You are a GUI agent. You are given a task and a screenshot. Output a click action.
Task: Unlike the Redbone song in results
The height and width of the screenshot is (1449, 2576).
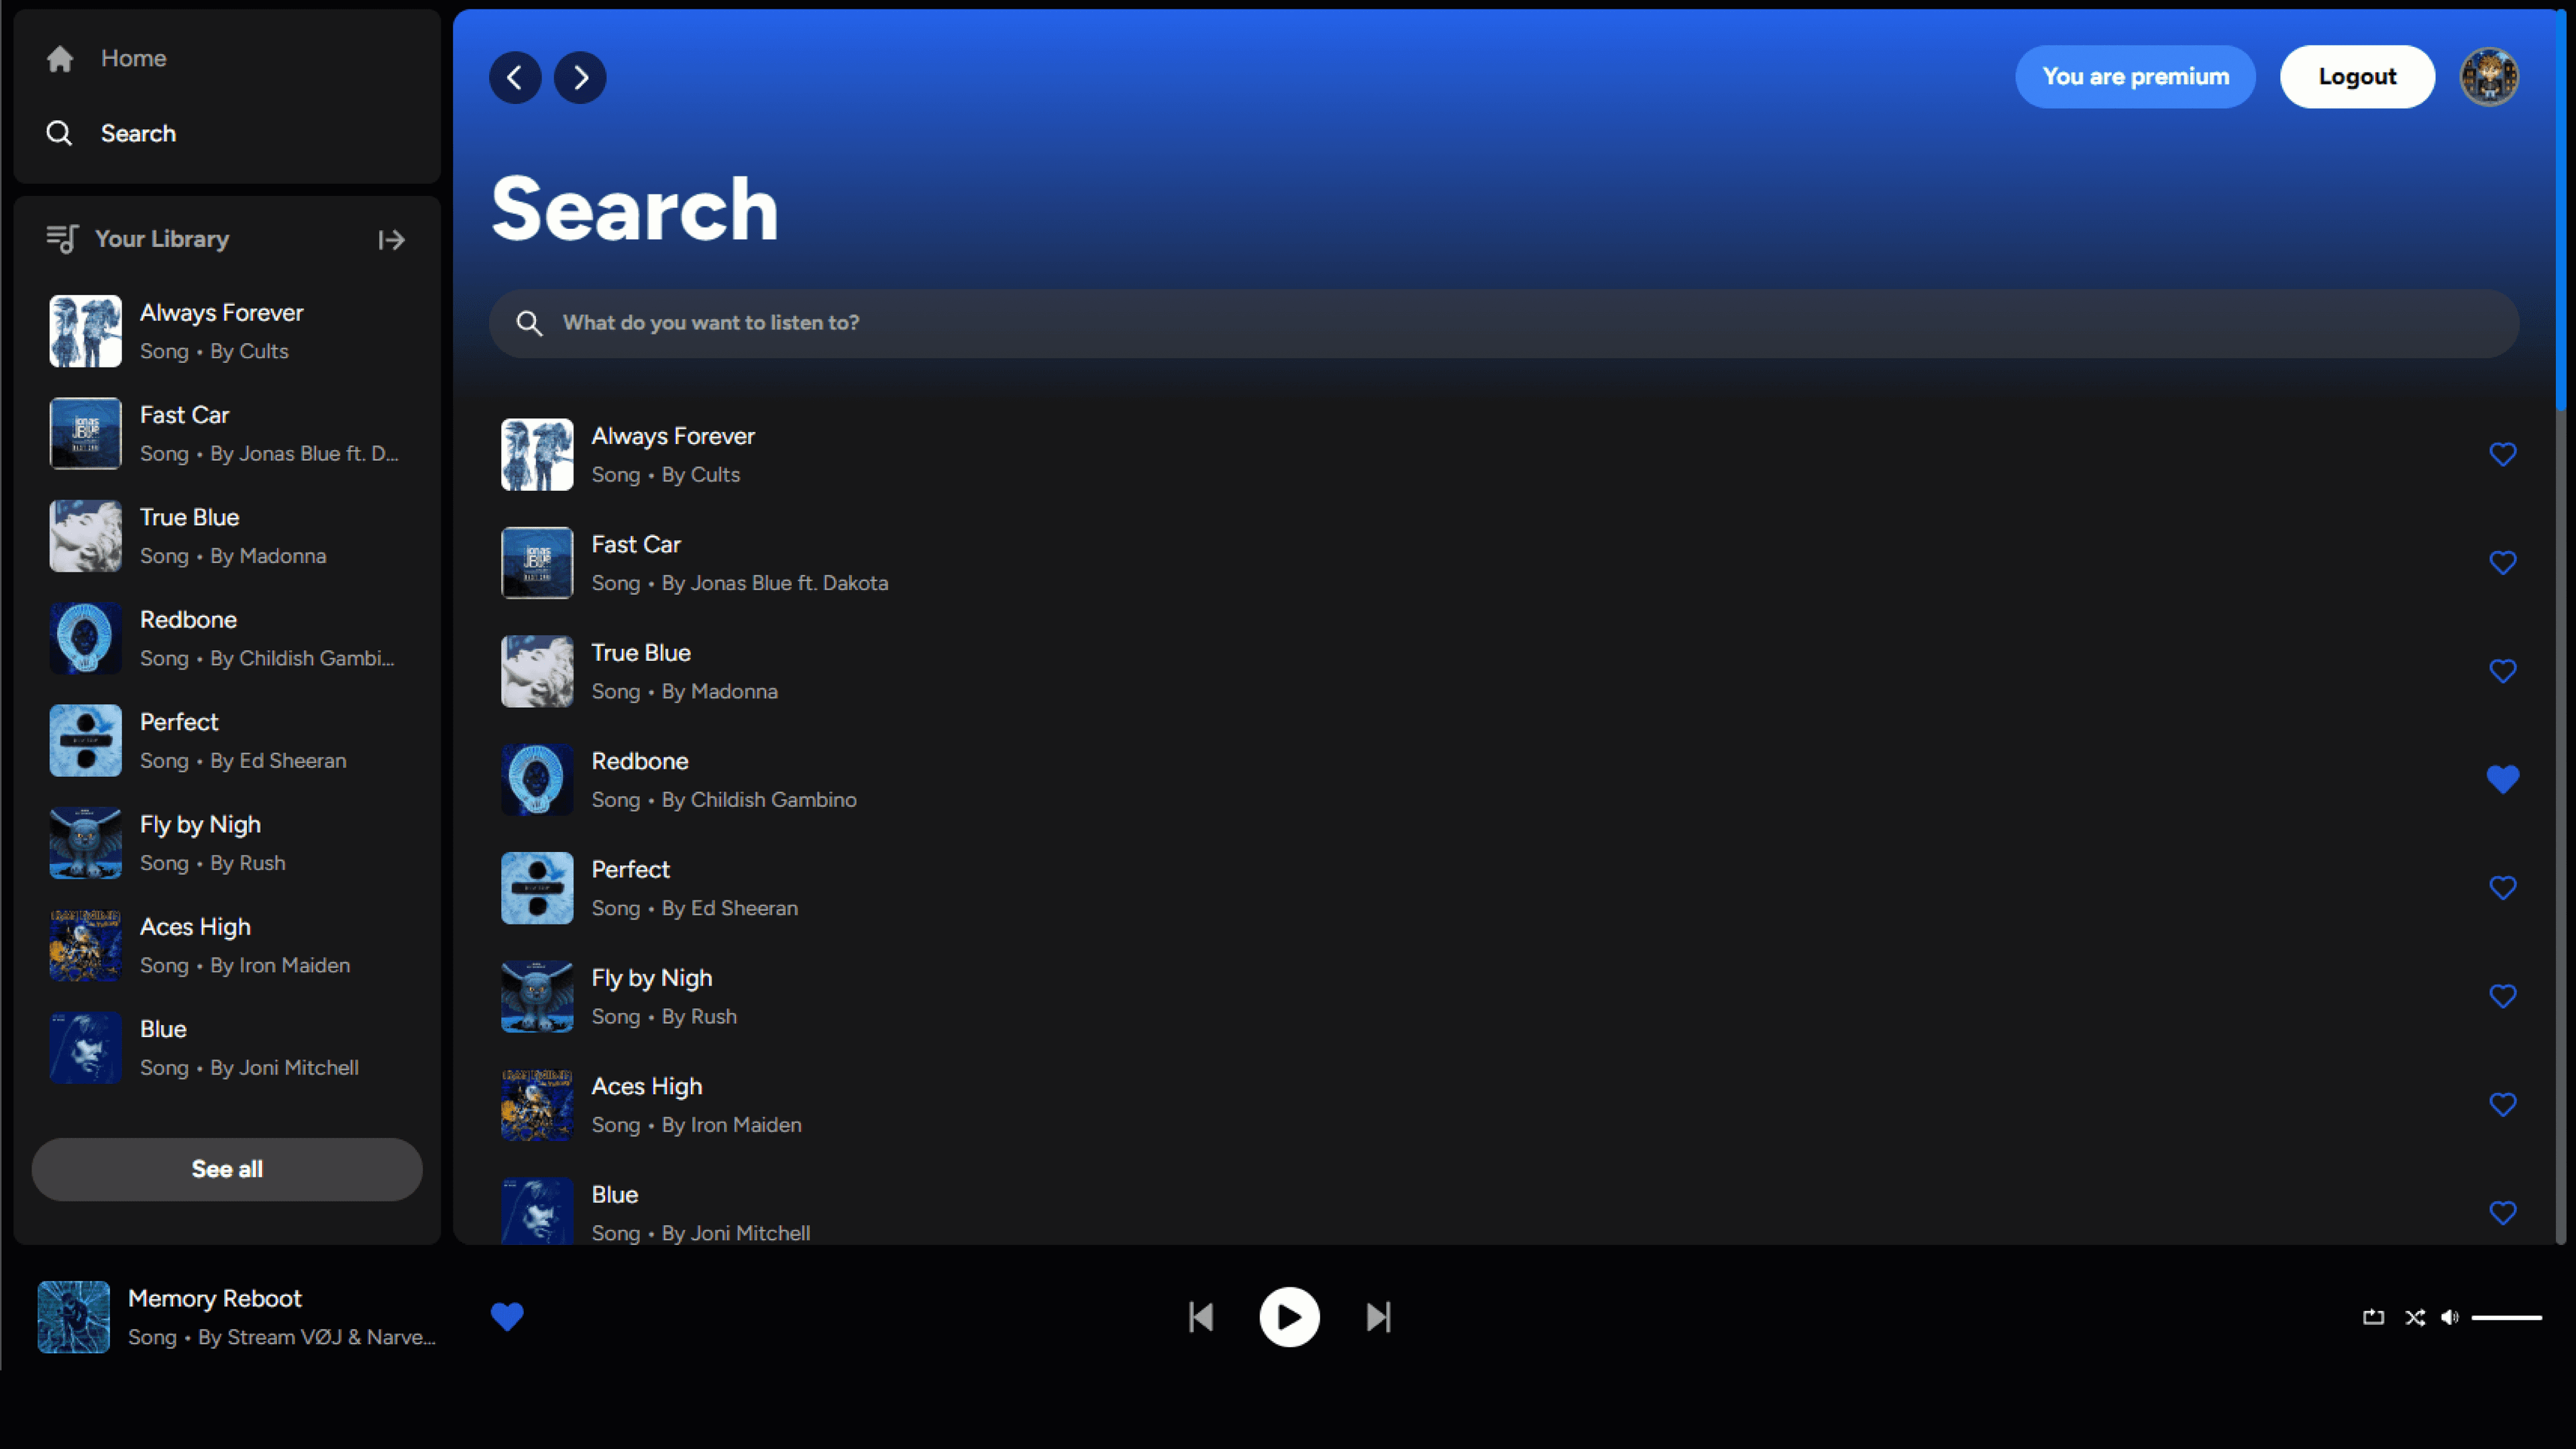(2502, 779)
